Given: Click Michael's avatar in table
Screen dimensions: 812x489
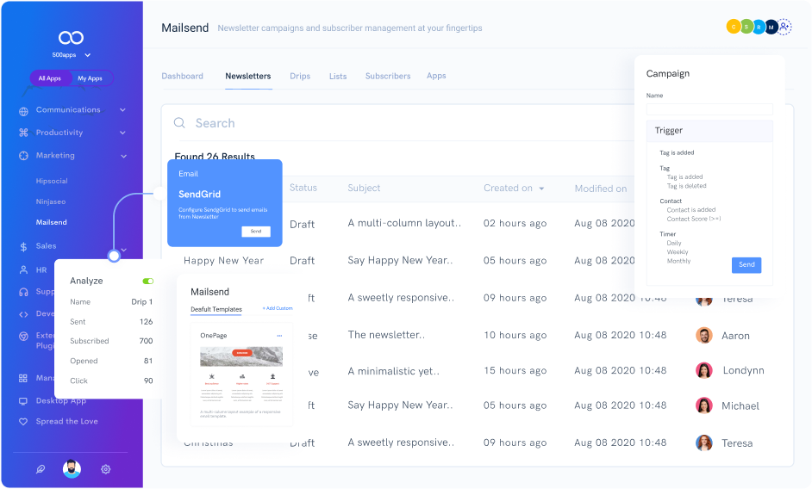Looking at the screenshot, I should 703,405.
